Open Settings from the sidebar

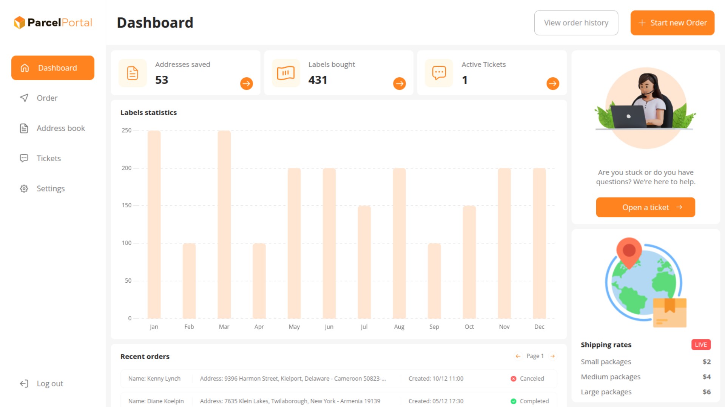pyautogui.click(x=50, y=188)
